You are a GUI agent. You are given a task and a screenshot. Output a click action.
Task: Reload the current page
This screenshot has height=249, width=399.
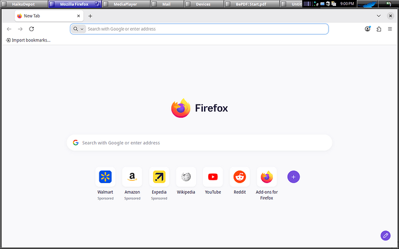click(31, 29)
